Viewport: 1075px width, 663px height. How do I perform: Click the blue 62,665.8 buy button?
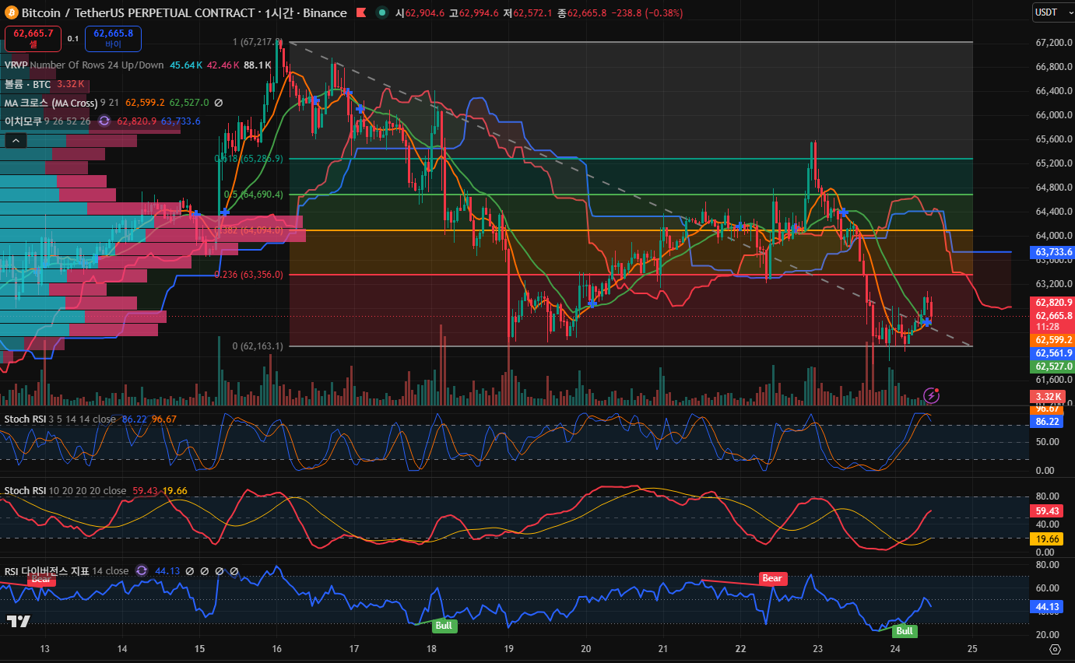point(113,38)
